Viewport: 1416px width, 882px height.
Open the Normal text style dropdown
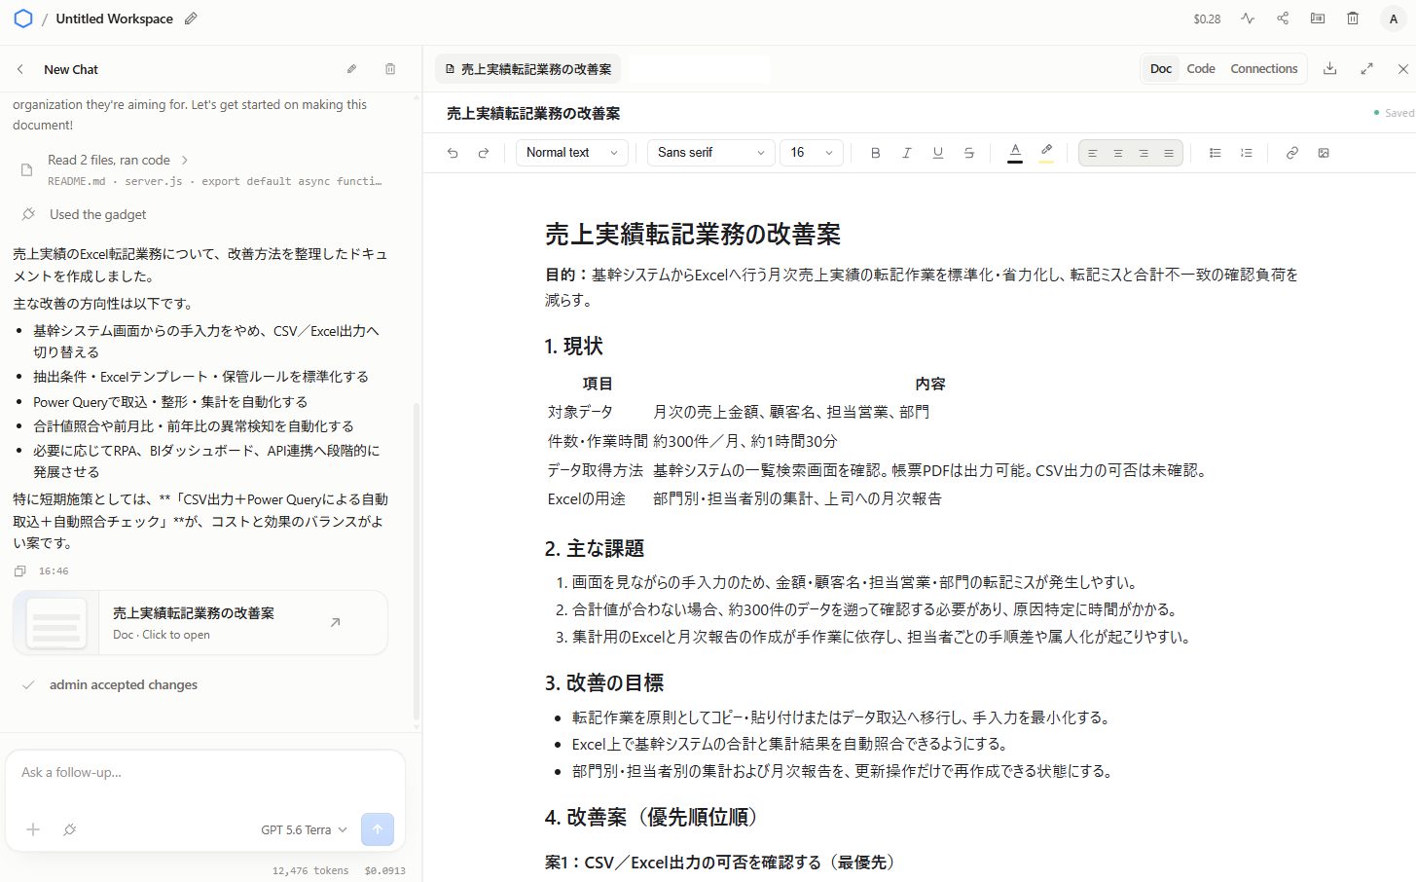pos(572,153)
